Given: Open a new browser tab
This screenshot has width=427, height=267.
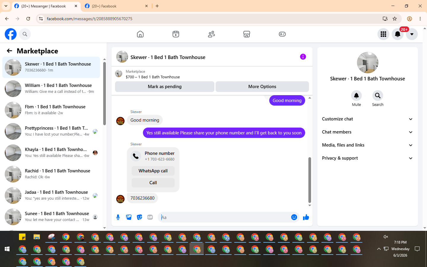Looking at the screenshot, I should (157, 6).
